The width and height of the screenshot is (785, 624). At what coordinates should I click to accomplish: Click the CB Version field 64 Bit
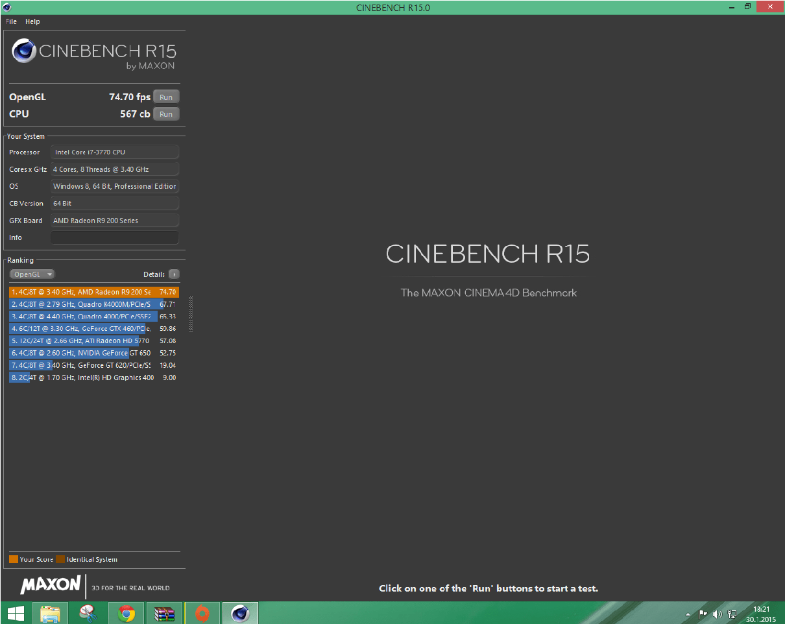pyautogui.click(x=114, y=203)
